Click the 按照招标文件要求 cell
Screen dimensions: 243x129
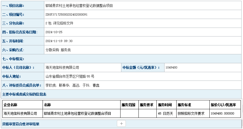click(191, 114)
